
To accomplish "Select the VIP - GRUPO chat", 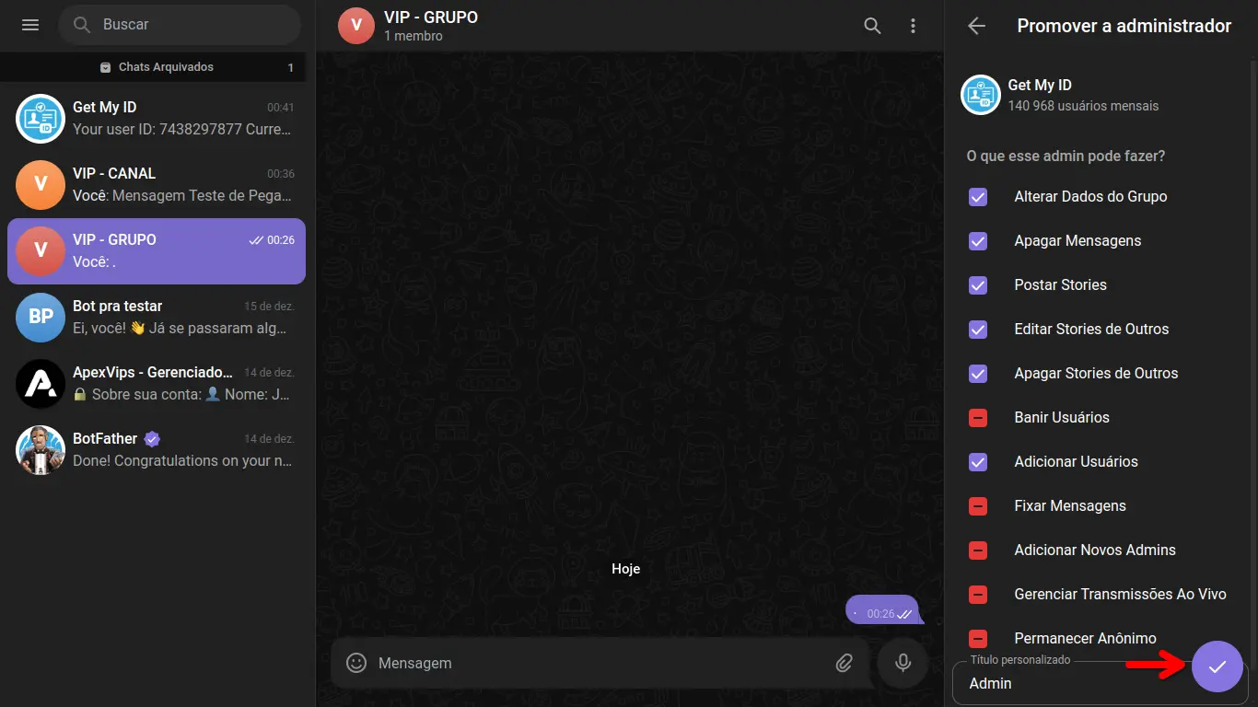I will [157, 251].
